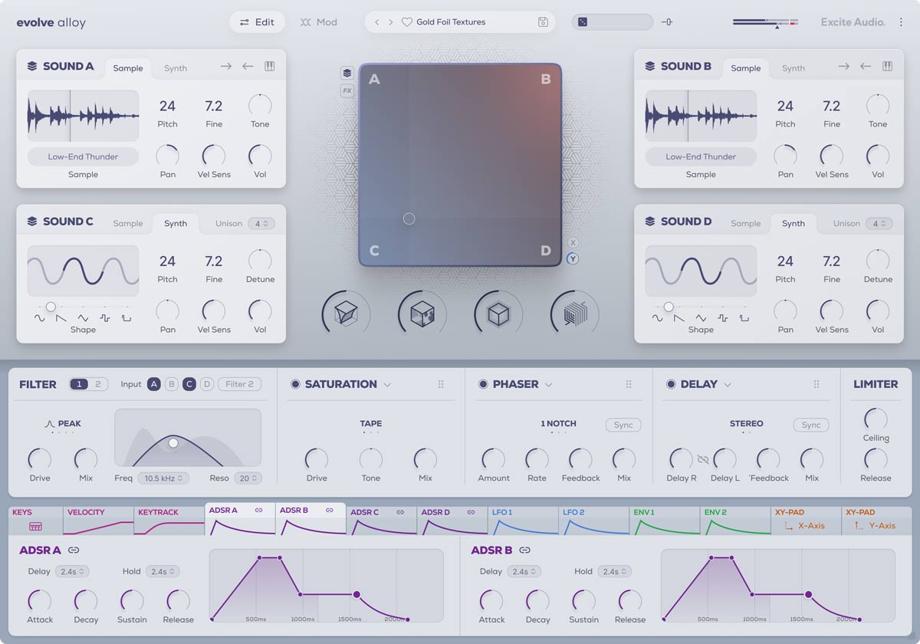This screenshot has height=644, width=920.
Task: Switch Sound A to the Synth tab
Action: [x=175, y=68]
